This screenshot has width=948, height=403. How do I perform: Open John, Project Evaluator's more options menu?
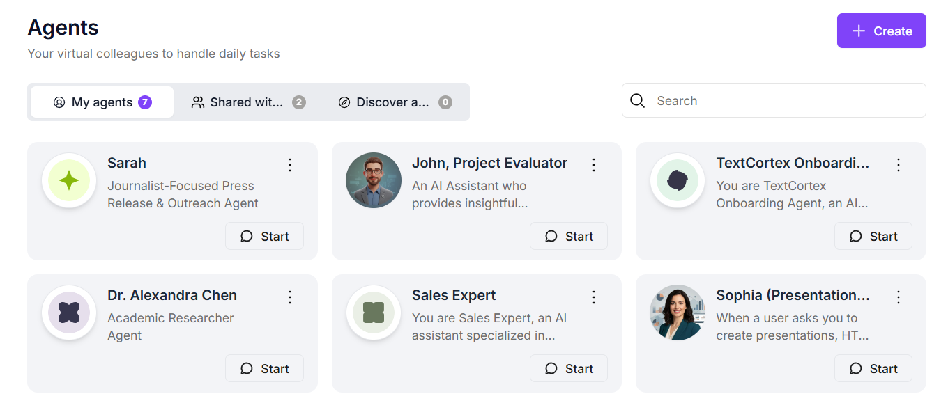click(x=595, y=165)
